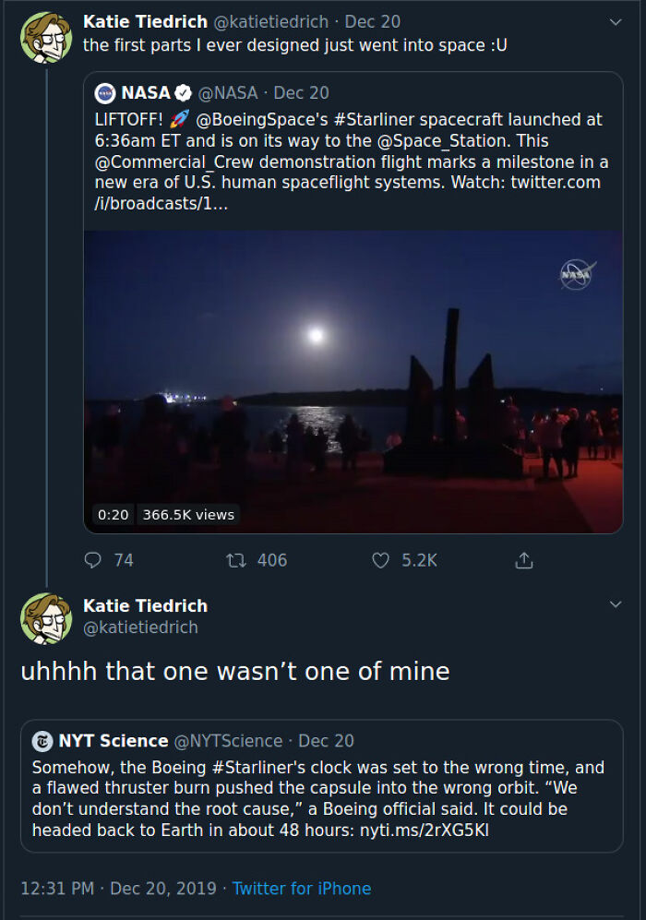Open the share icon on NASA's tweet
This screenshot has height=920, width=646.
(523, 559)
